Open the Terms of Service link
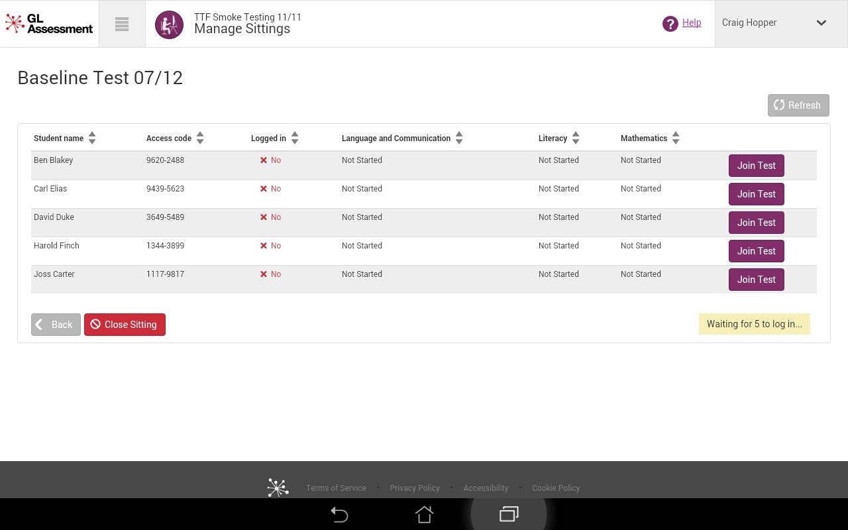848x530 pixels. pos(336,488)
